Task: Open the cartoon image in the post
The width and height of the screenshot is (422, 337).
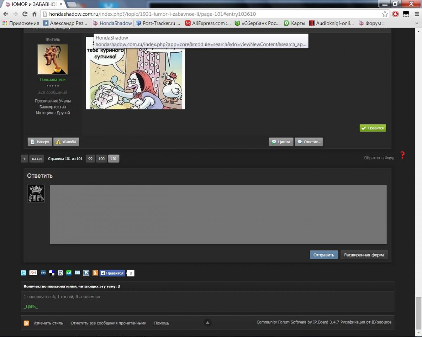Action: pos(135,73)
